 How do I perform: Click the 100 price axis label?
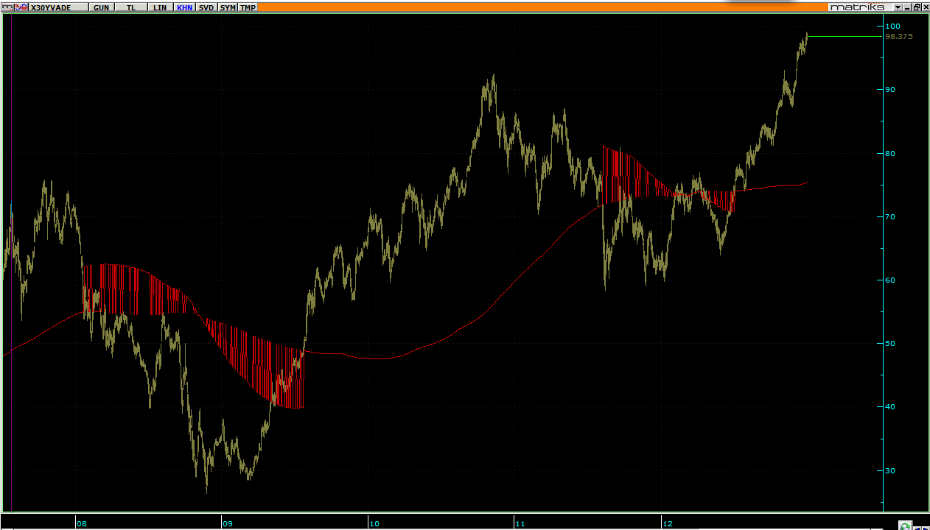(x=893, y=26)
